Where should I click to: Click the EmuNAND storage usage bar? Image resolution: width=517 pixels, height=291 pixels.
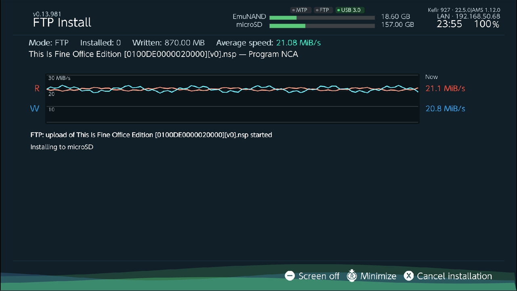pyautogui.click(x=322, y=18)
